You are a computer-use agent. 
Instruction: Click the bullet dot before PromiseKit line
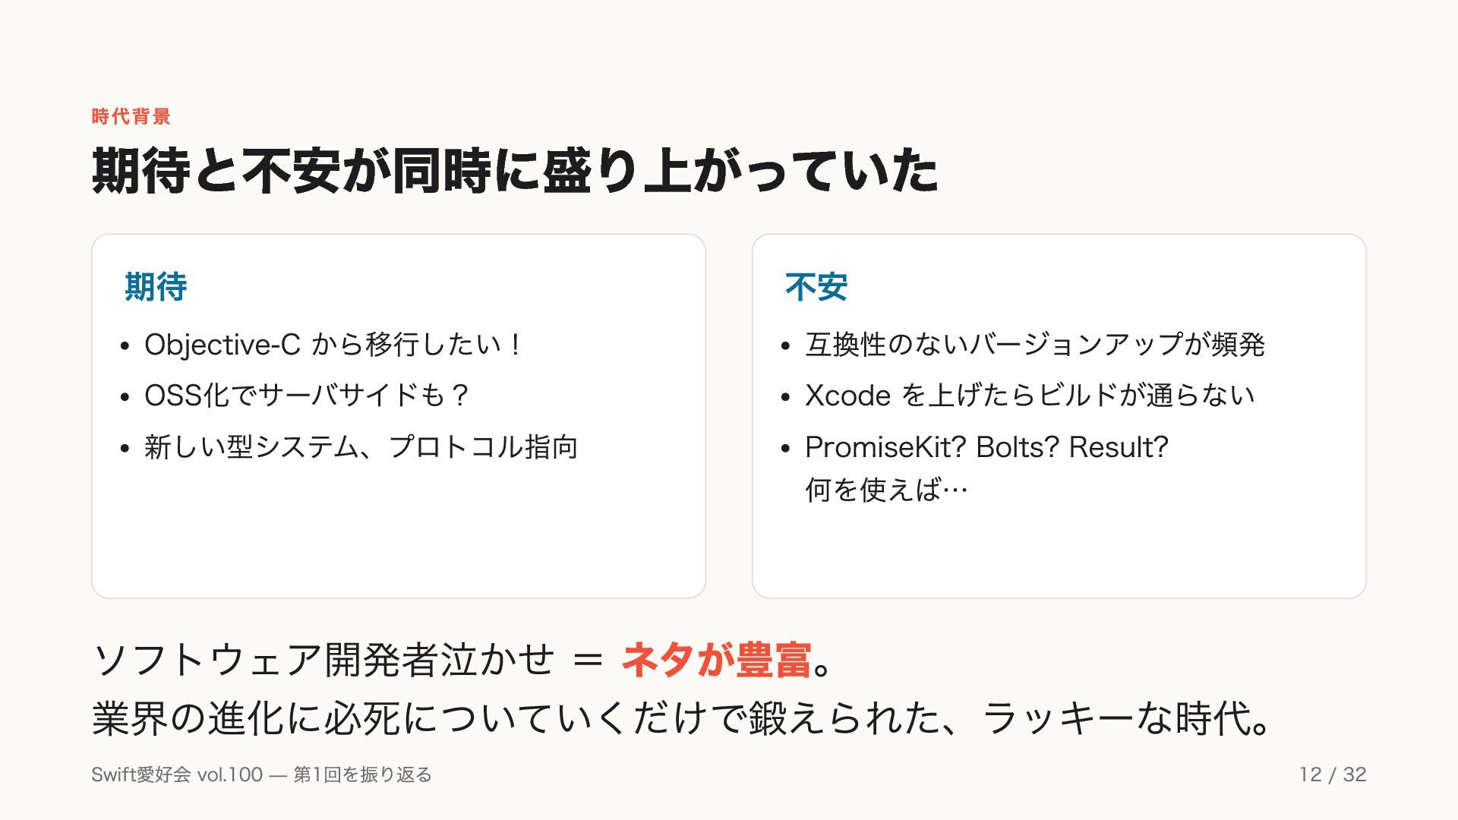[x=786, y=449]
